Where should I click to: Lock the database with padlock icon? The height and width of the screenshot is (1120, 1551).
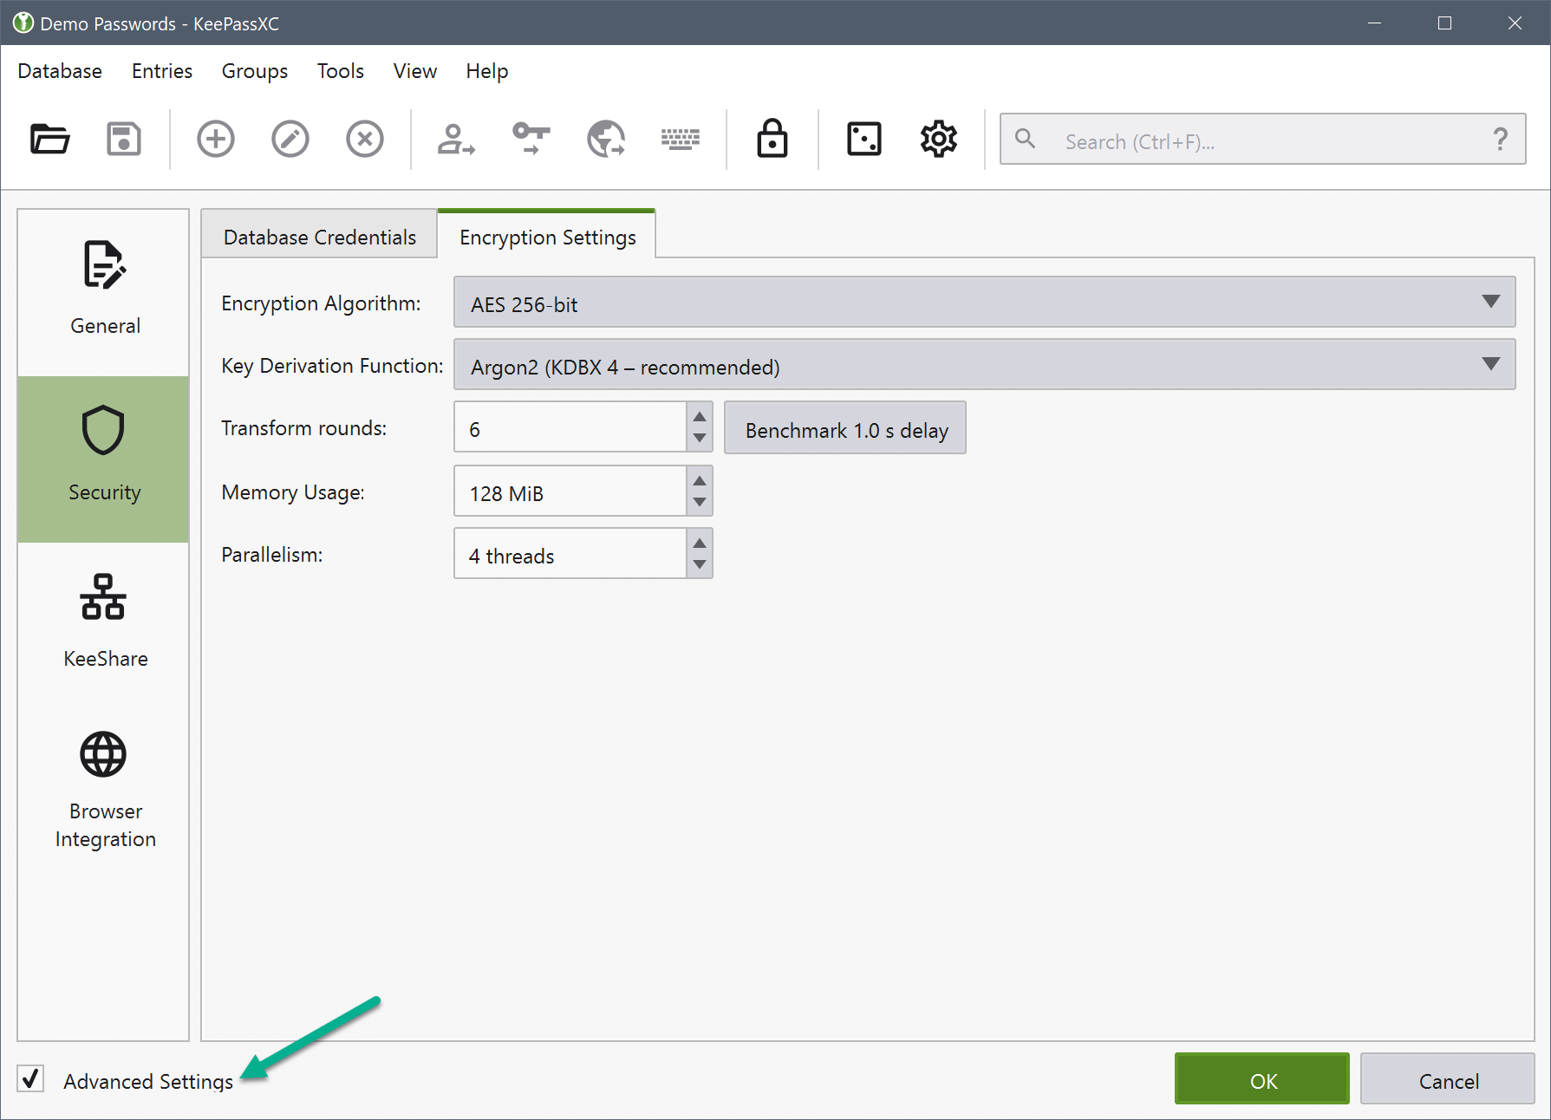[x=772, y=139]
